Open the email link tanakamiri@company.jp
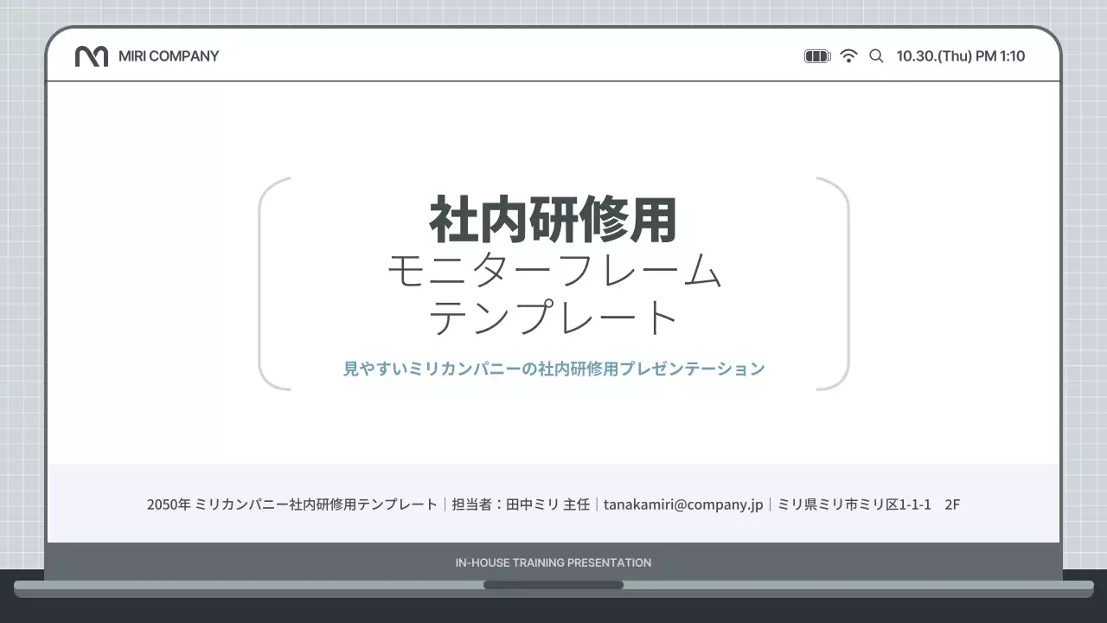Image resolution: width=1107 pixels, height=623 pixels. (684, 504)
